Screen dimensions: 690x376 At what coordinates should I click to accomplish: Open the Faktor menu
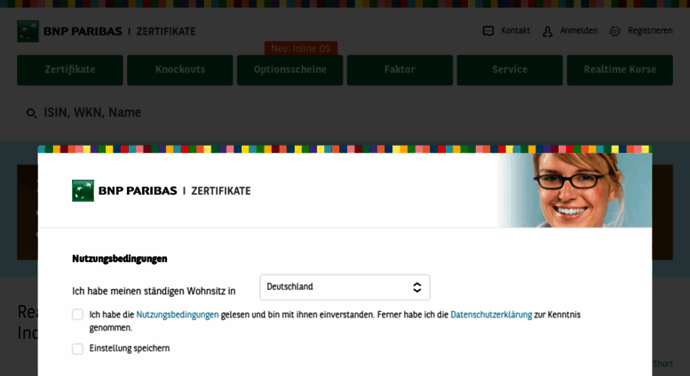point(400,70)
